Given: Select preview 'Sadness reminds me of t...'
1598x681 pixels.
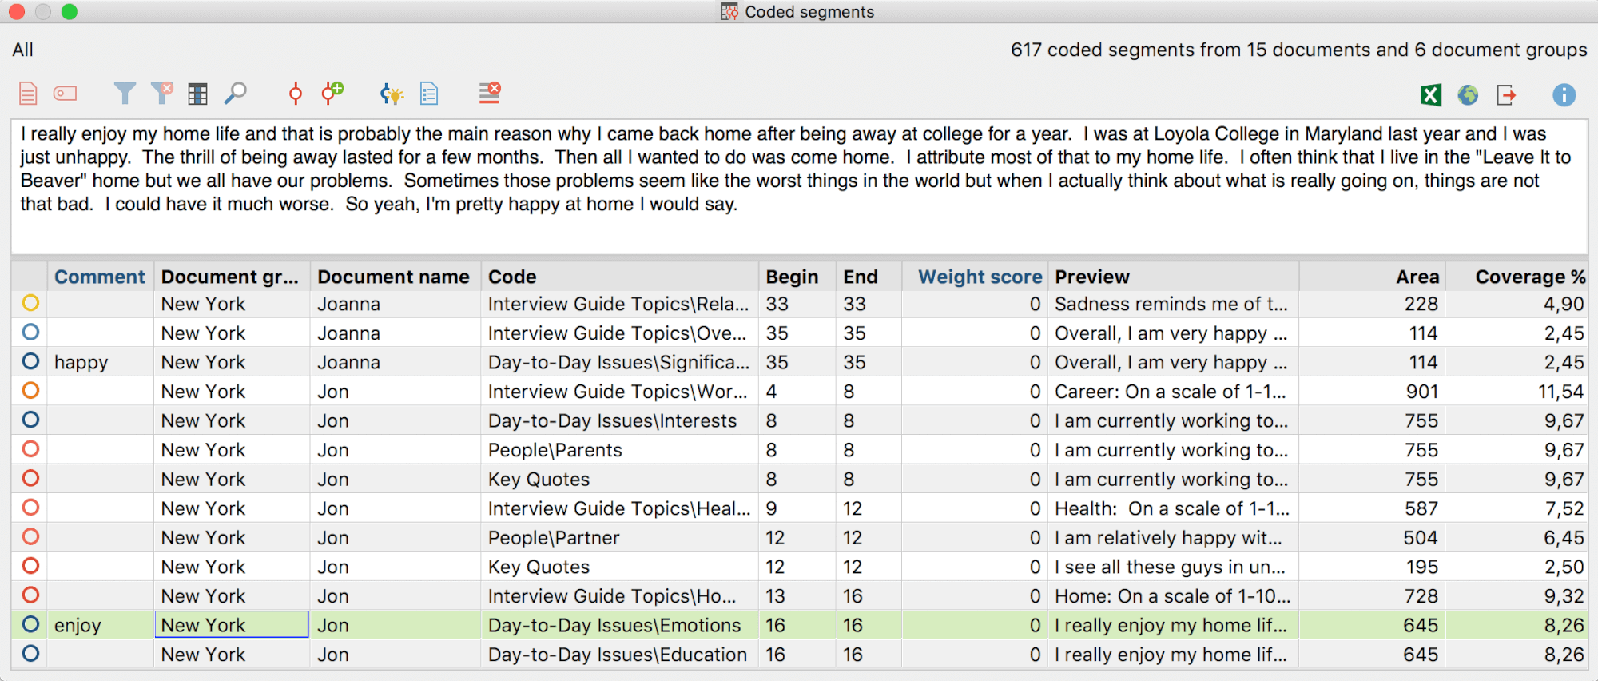Looking at the screenshot, I should click(x=1173, y=304).
